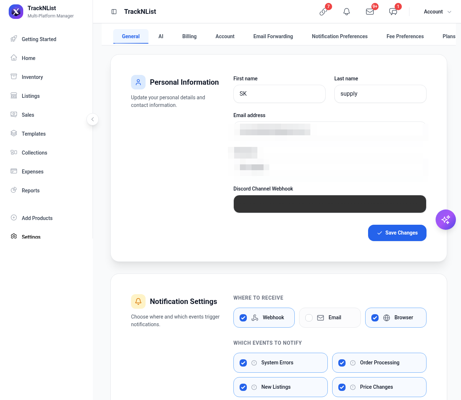Toggle the System Errors event checkbox
Viewport: 461px width, 400px height.
tap(243, 363)
